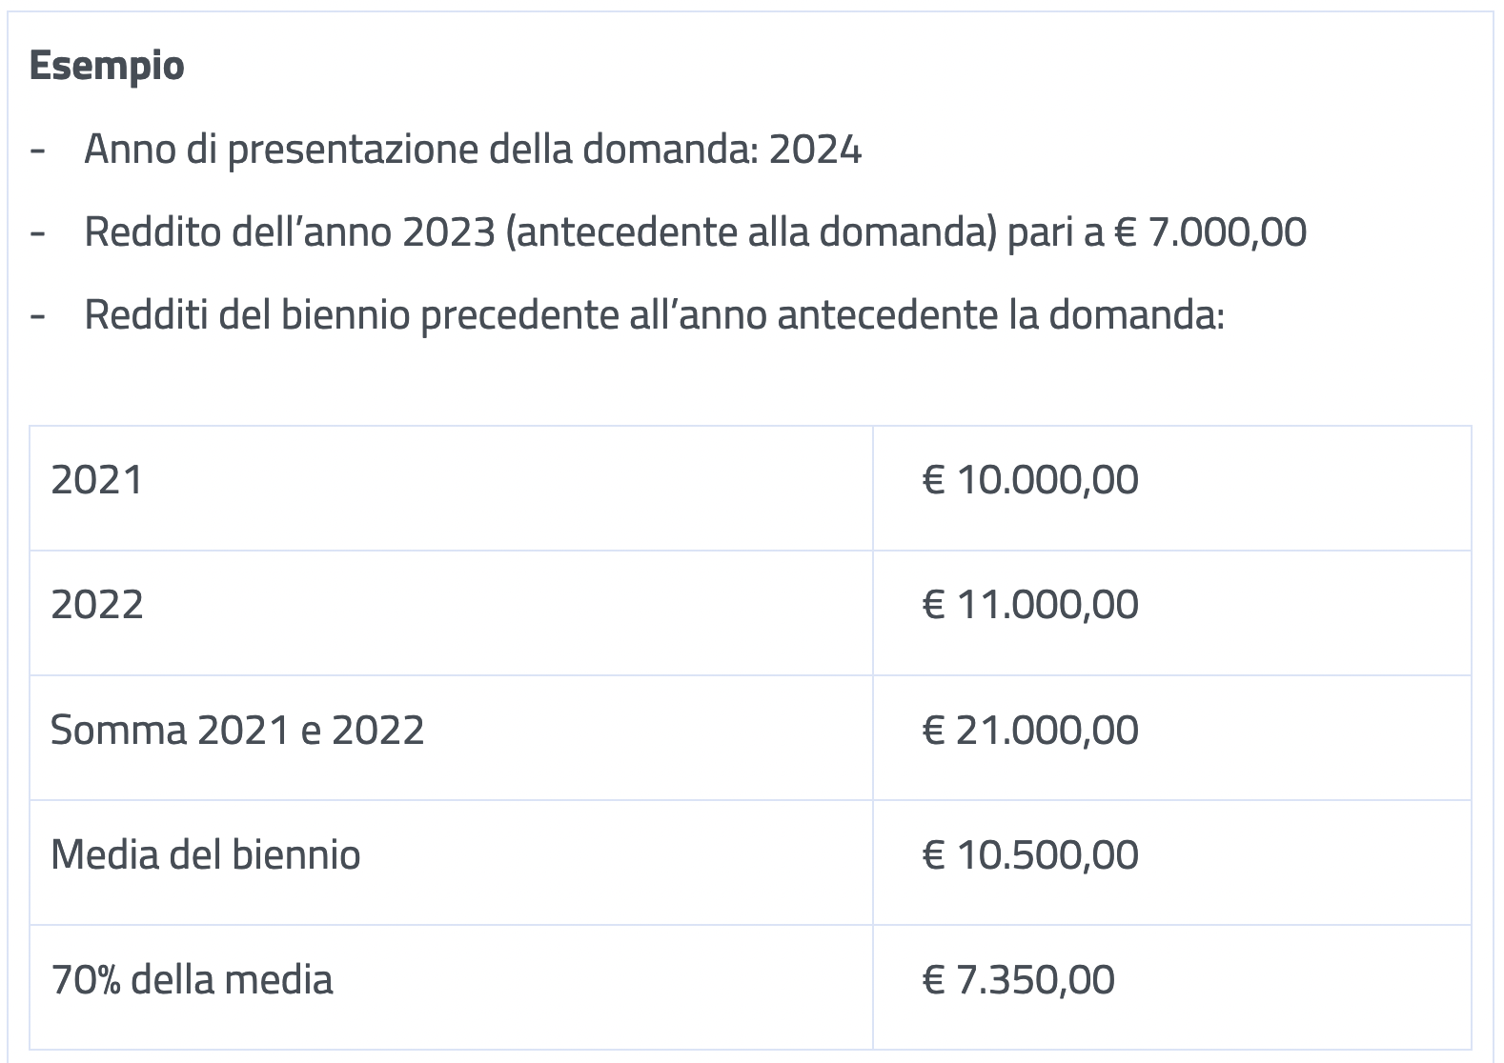Click the dash before "Redditi del biennio"
The image size is (1504, 1063).
(38, 316)
